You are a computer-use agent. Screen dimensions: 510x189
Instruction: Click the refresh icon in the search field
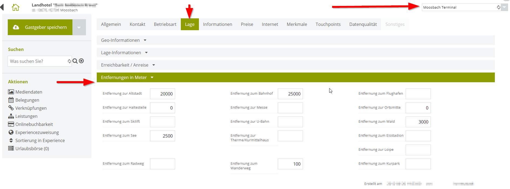(69, 61)
